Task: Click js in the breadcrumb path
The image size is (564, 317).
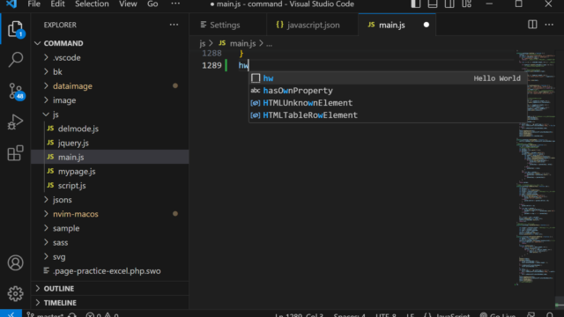Action: click(x=203, y=43)
